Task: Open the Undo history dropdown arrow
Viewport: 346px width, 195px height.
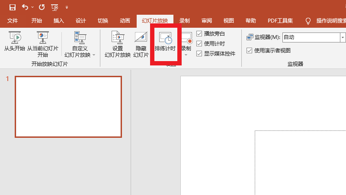Action: pyautogui.click(x=32, y=7)
